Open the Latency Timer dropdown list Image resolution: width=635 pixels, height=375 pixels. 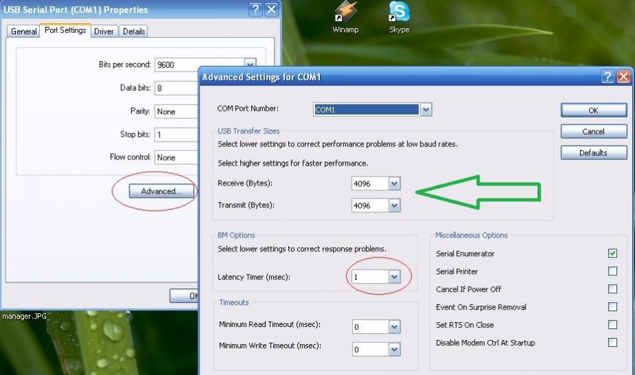click(394, 277)
